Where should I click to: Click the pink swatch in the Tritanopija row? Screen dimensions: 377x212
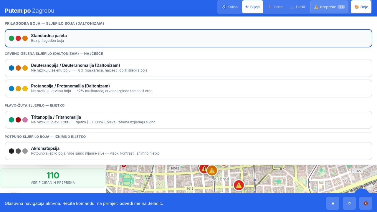[25, 120]
